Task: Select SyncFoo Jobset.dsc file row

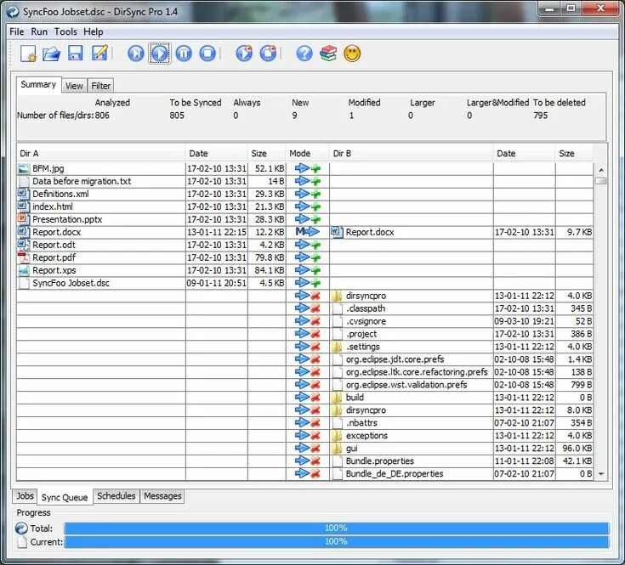Action: [305, 283]
